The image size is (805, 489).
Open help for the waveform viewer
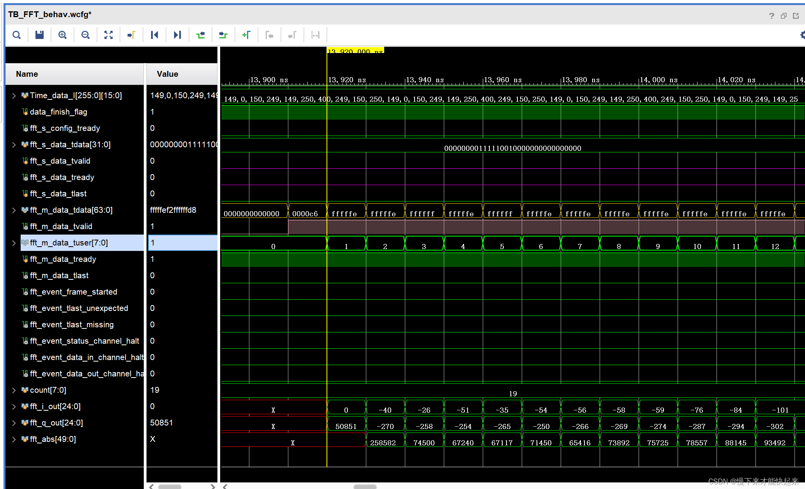coord(771,15)
